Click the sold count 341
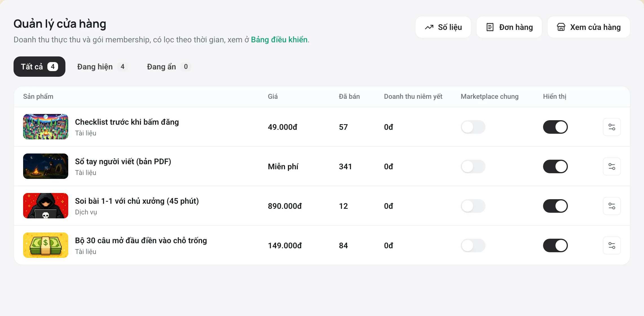The height and width of the screenshot is (316, 644). pos(345,166)
